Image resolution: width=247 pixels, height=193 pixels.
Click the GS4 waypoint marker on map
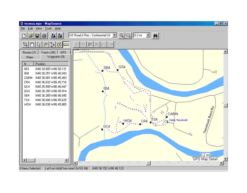tap(118, 70)
